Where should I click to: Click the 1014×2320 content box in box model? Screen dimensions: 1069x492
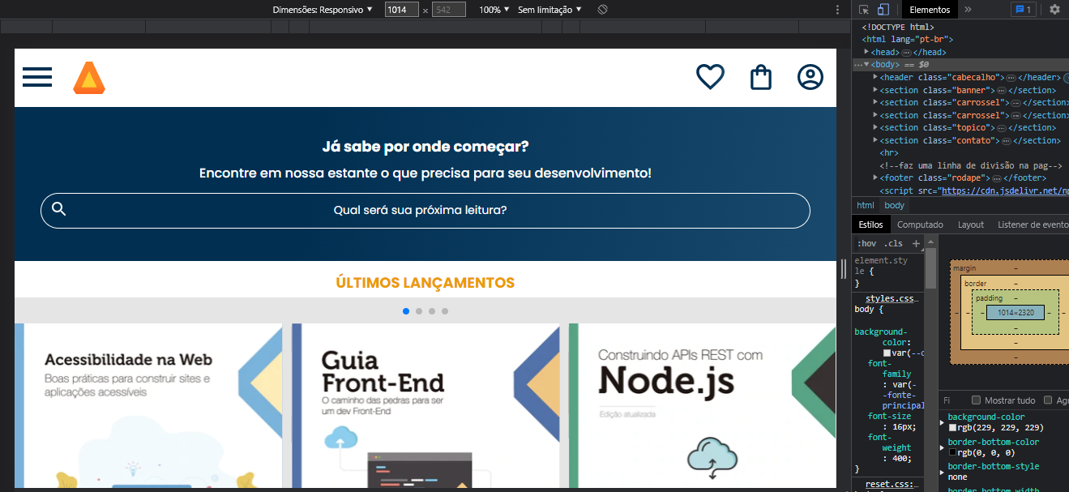(x=1016, y=312)
